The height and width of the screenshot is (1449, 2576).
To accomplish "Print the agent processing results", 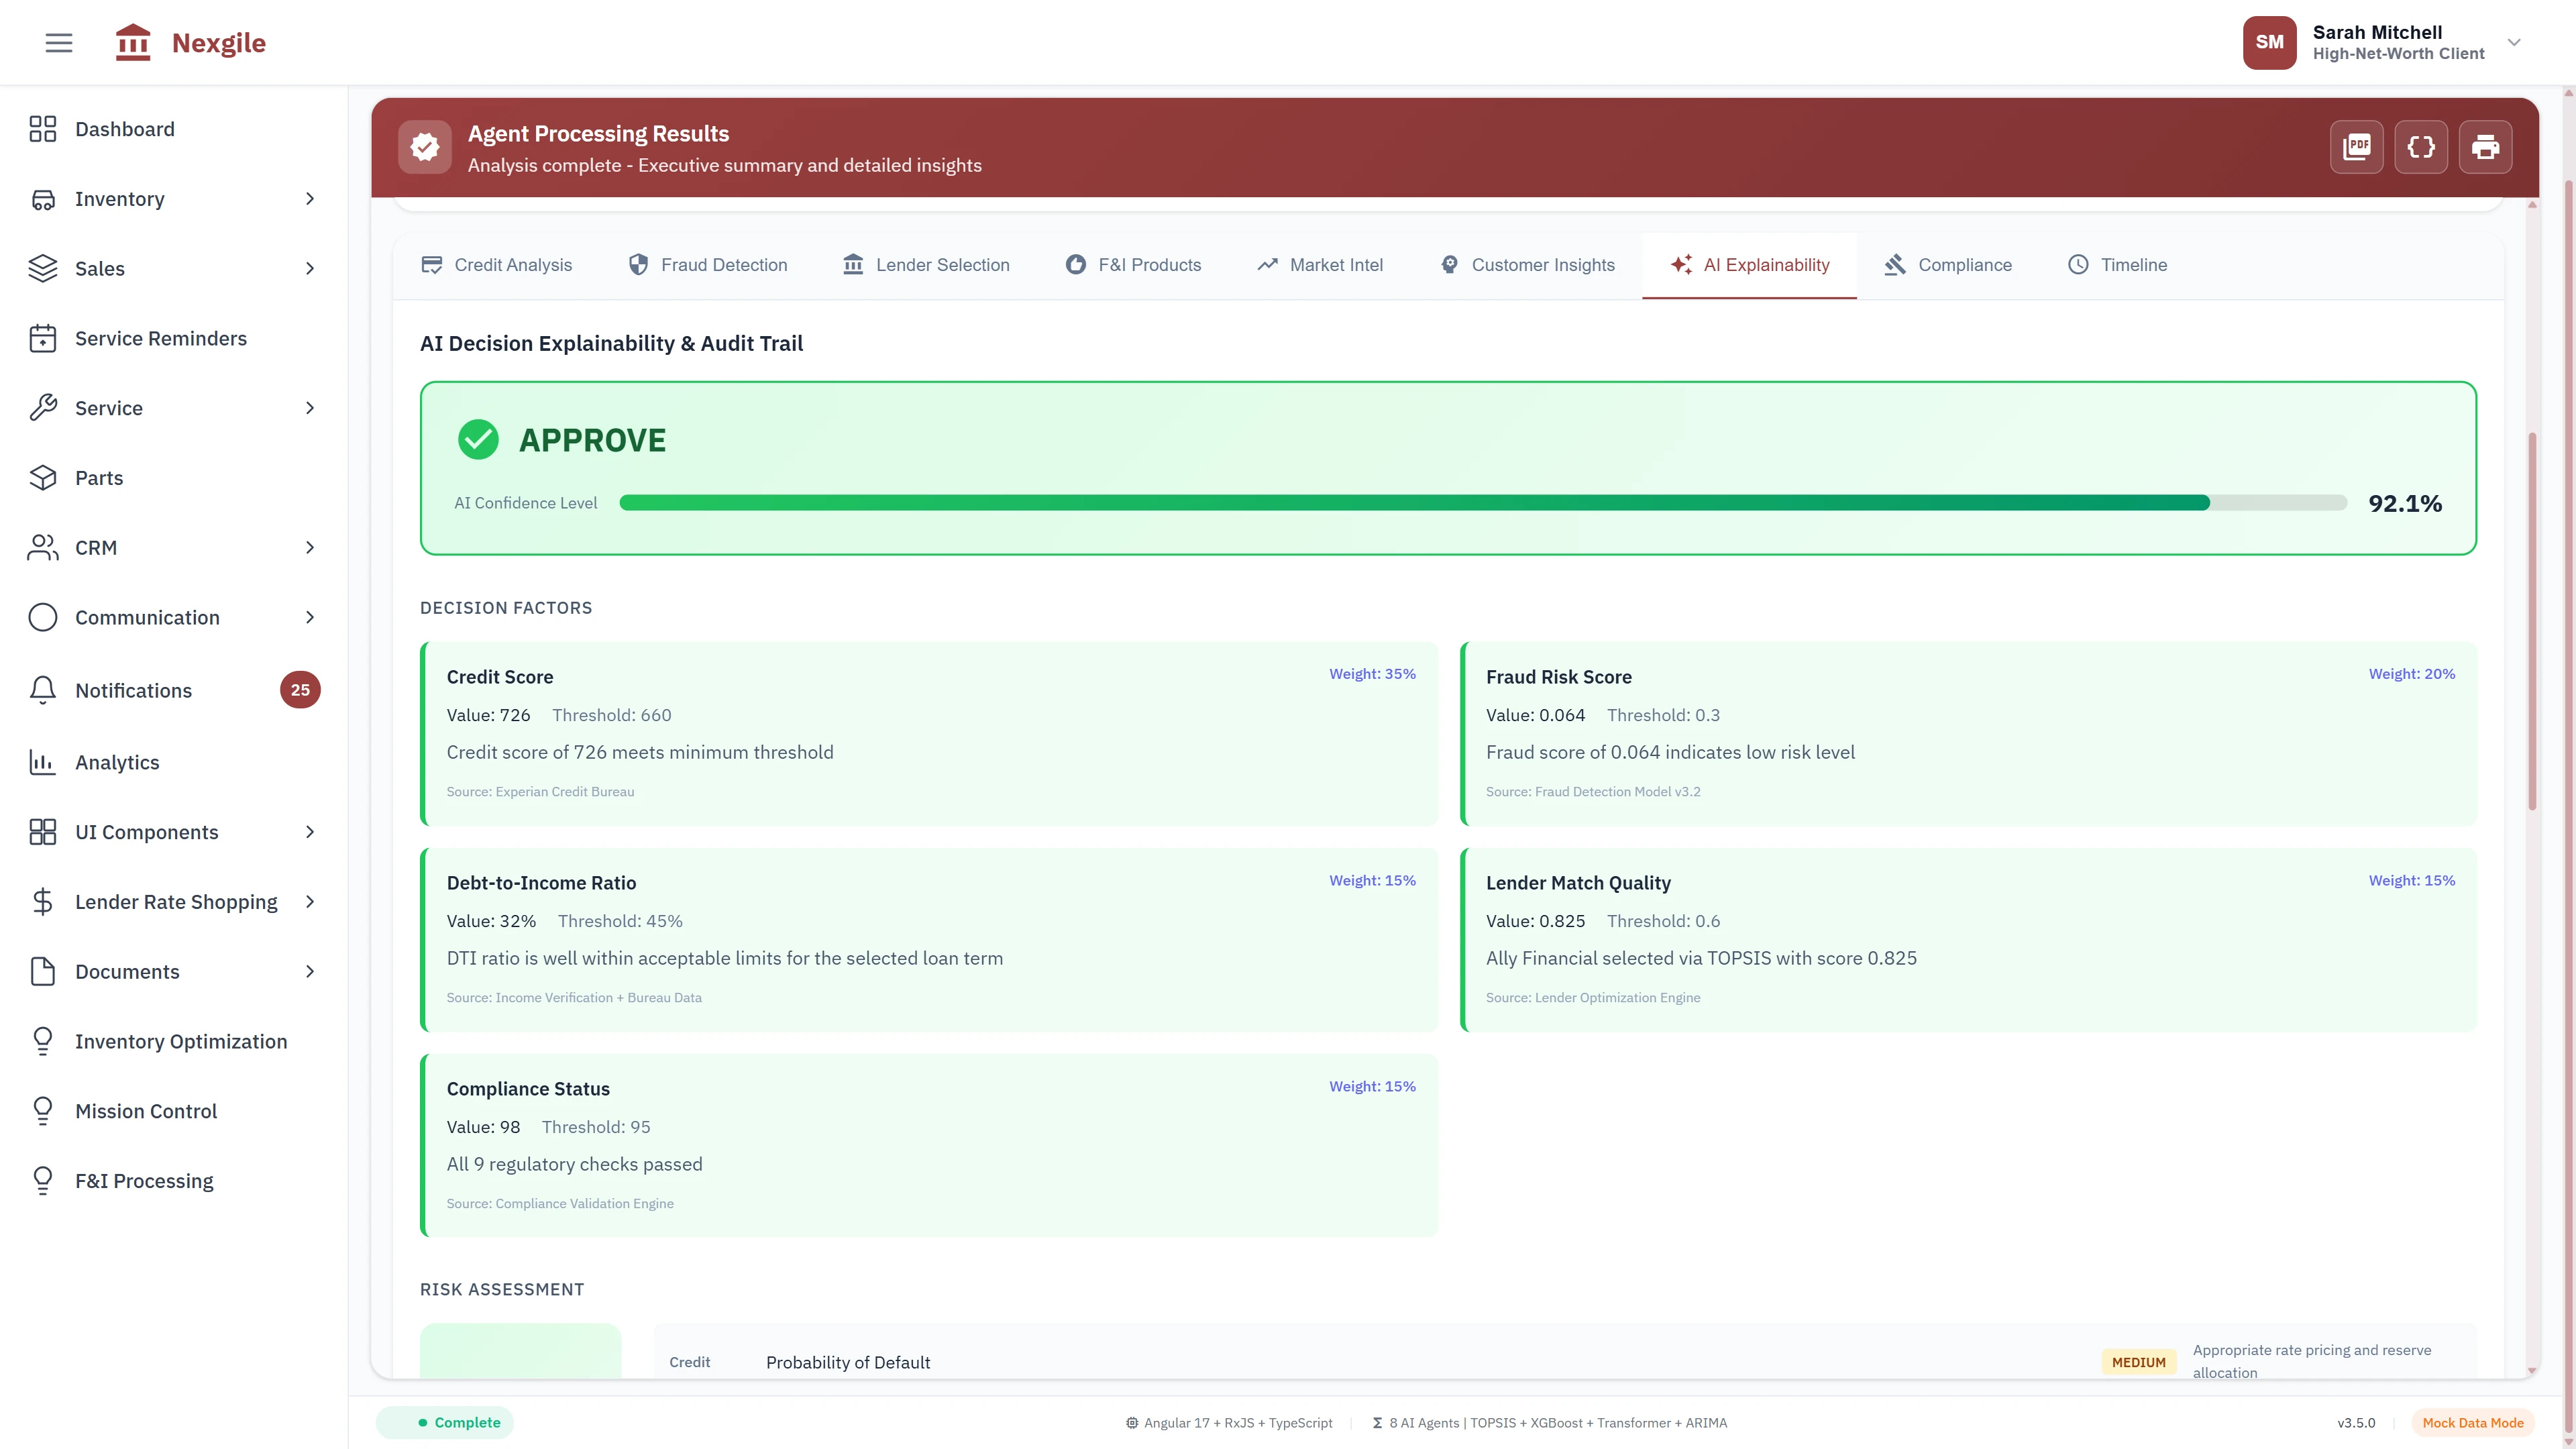I will (x=2486, y=146).
